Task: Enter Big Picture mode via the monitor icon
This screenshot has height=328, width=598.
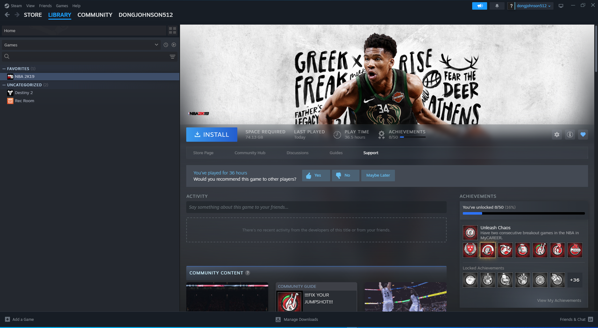Action: (561, 6)
